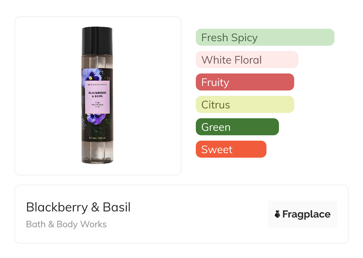Choose the Citrus accord bar

245,105
